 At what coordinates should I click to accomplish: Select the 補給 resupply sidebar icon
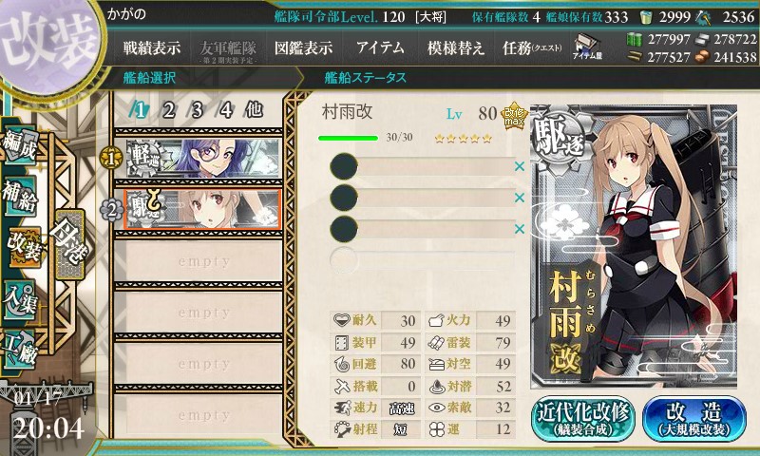coord(20,197)
